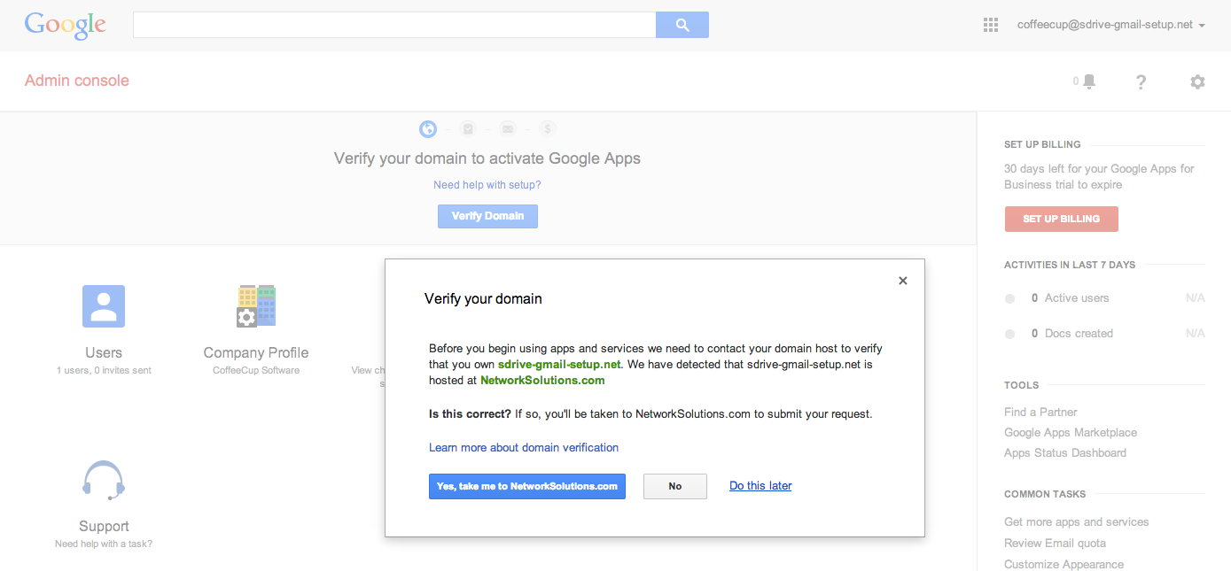Click the green sdrive-gmail-setup.net domain text

(x=558, y=364)
